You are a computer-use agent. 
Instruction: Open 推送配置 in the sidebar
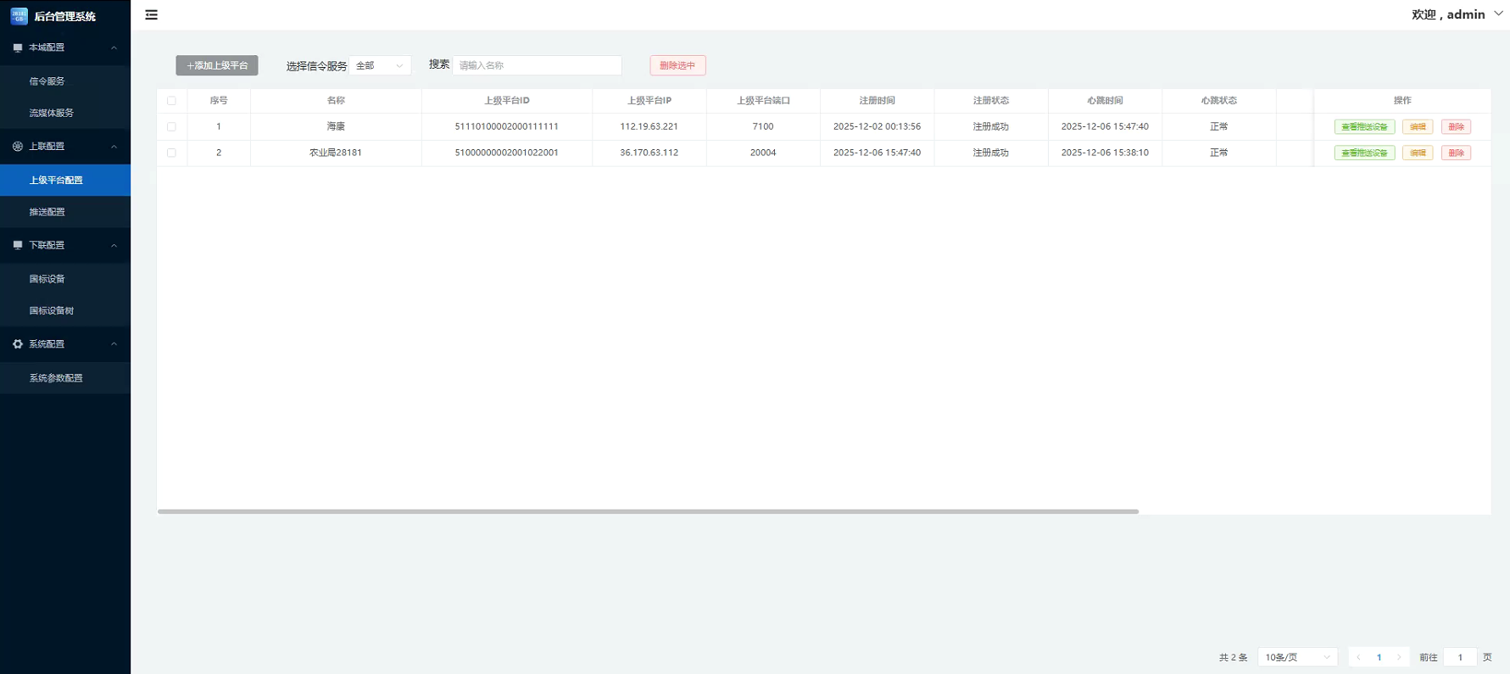(47, 212)
